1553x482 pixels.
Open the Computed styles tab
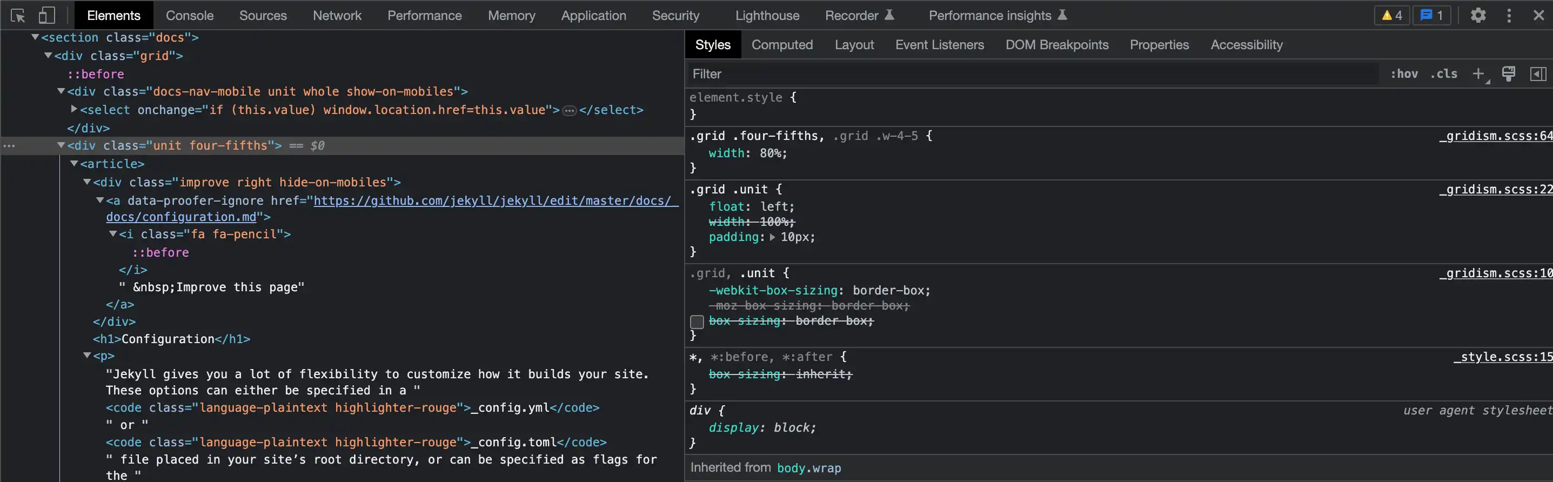click(782, 45)
